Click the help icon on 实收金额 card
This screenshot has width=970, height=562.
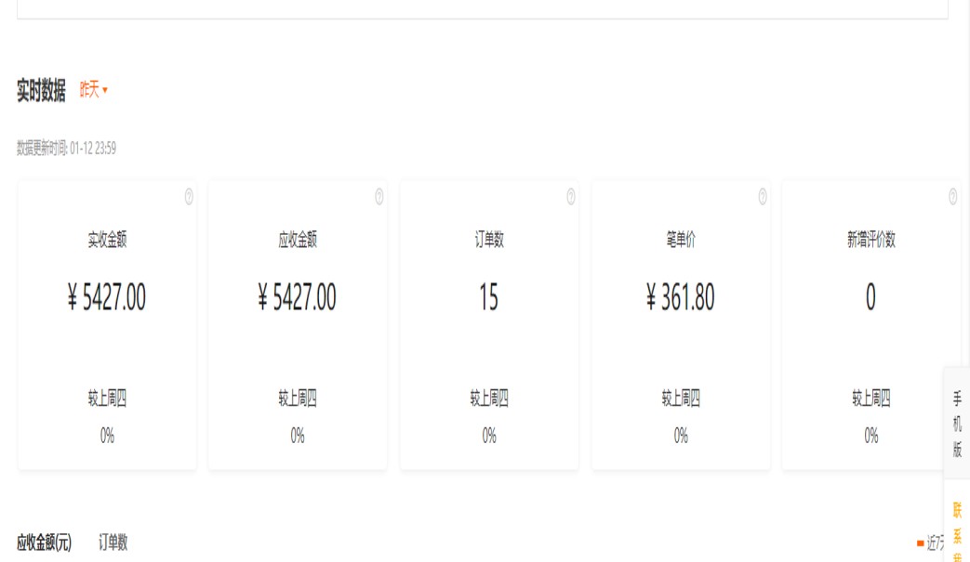pos(189,196)
